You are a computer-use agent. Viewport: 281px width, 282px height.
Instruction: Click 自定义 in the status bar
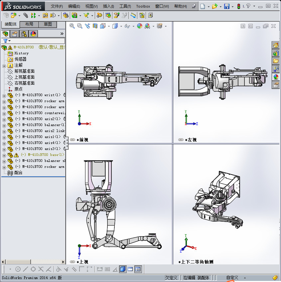(x=232, y=278)
